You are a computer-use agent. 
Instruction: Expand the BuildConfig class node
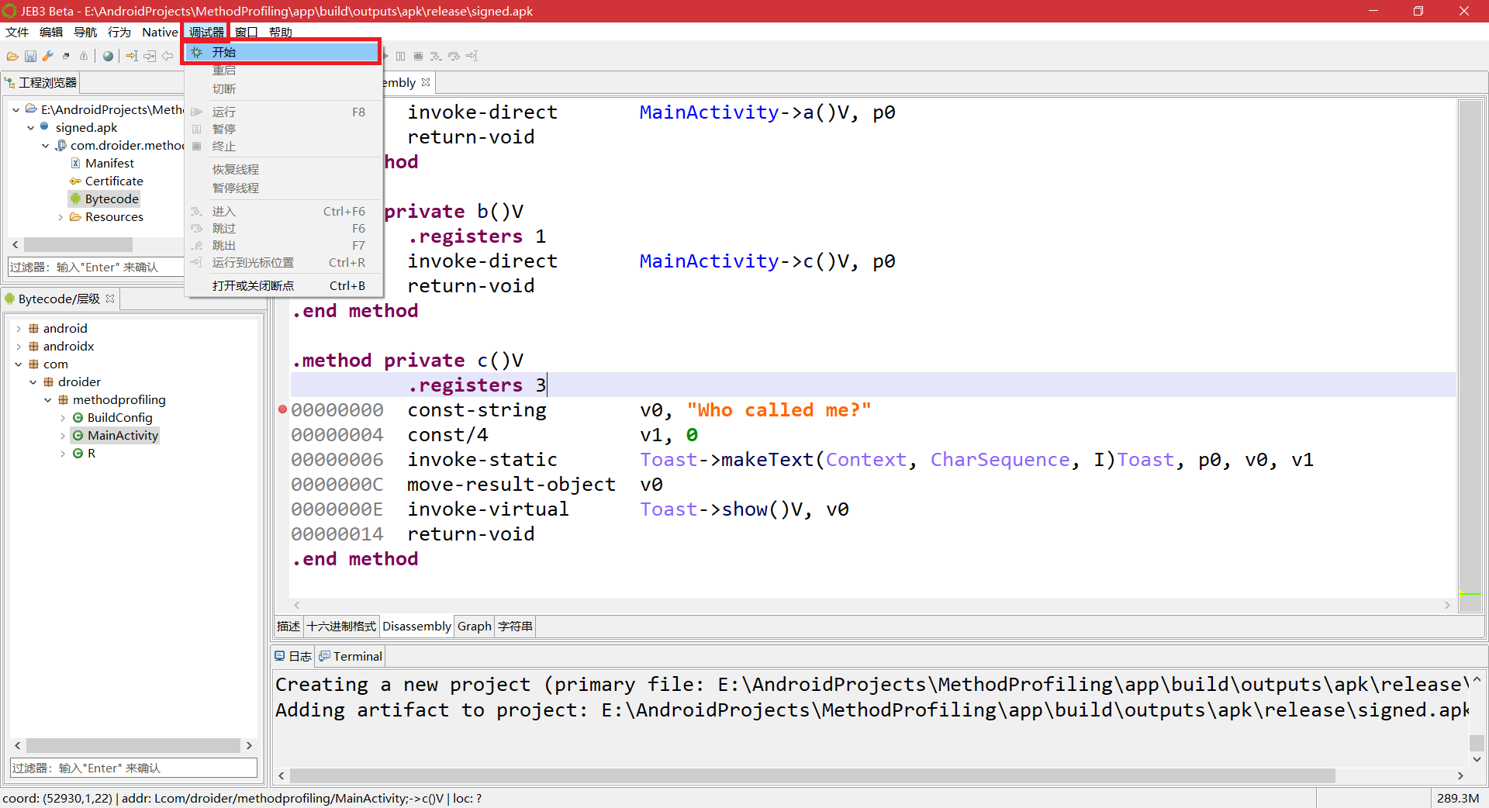coord(63,417)
